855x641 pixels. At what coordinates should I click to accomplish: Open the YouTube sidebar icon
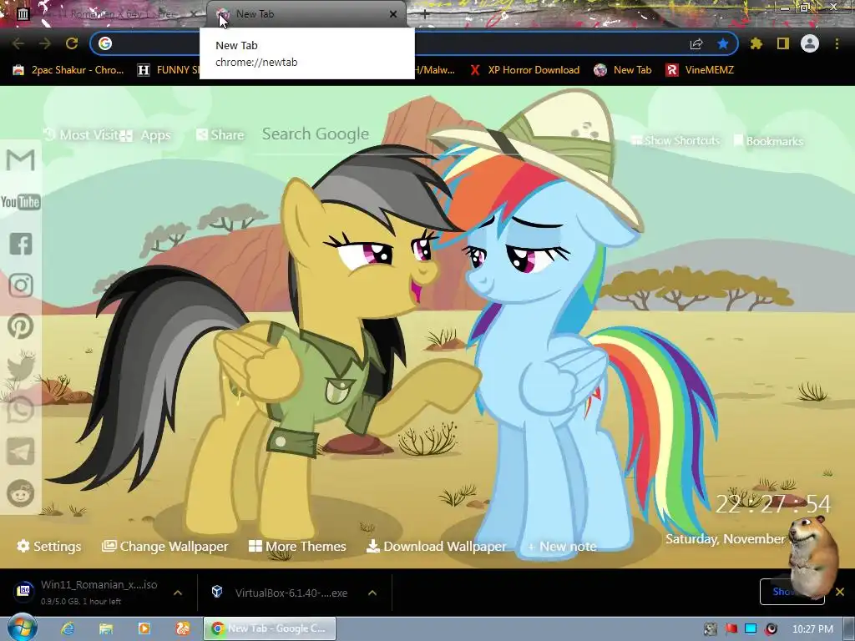[x=21, y=202]
